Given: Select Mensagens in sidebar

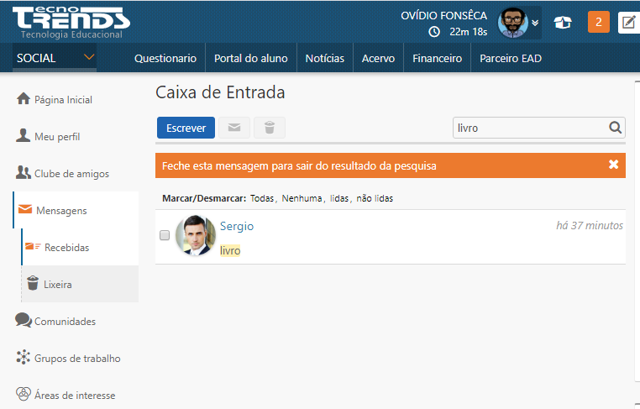Looking at the screenshot, I should 61,211.
